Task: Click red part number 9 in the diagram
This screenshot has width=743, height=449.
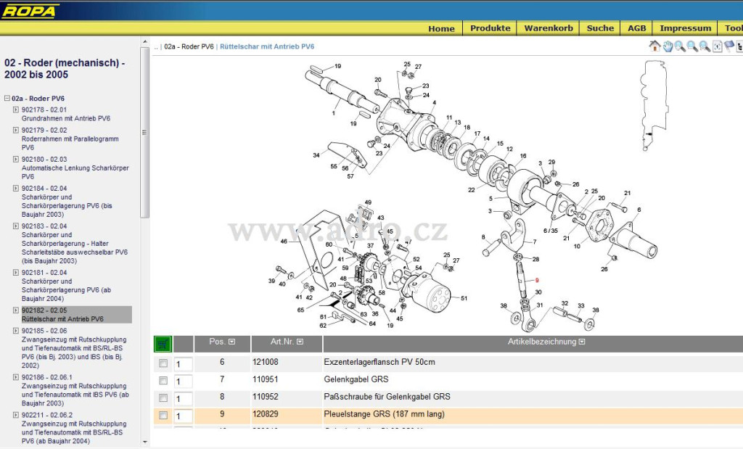Action: (537, 281)
